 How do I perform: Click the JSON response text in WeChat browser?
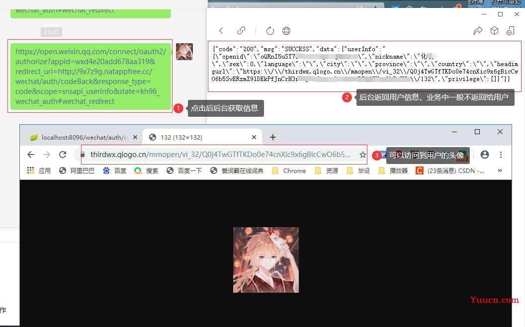365,64
